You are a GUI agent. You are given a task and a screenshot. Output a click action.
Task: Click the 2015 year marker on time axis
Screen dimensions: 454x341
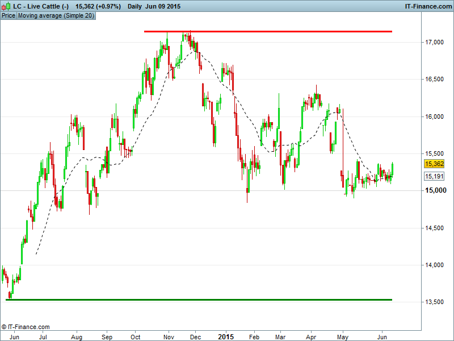click(226, 336)
